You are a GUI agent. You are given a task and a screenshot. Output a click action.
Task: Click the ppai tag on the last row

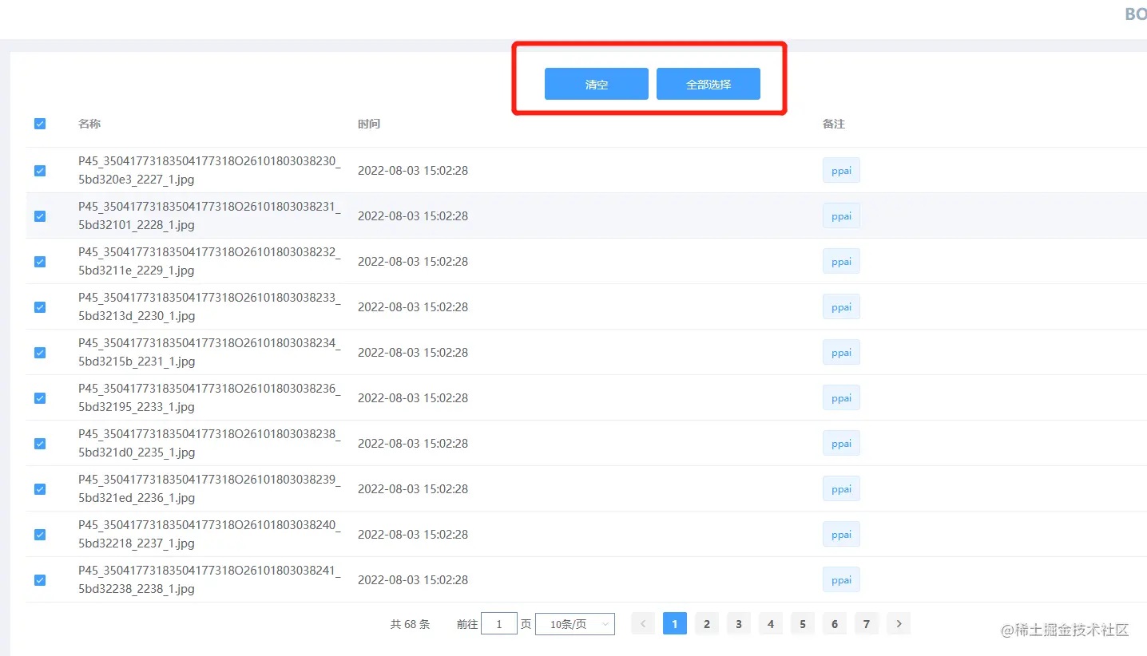point(841,579)
